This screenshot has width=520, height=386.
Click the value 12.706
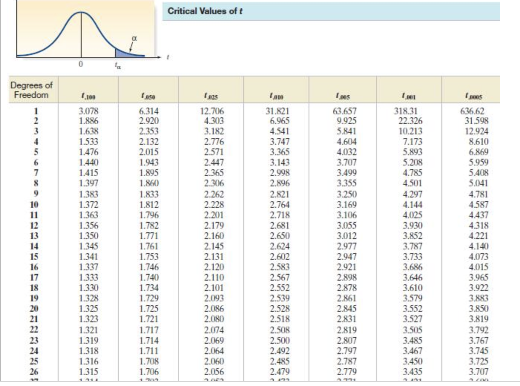tap(212, 111)
